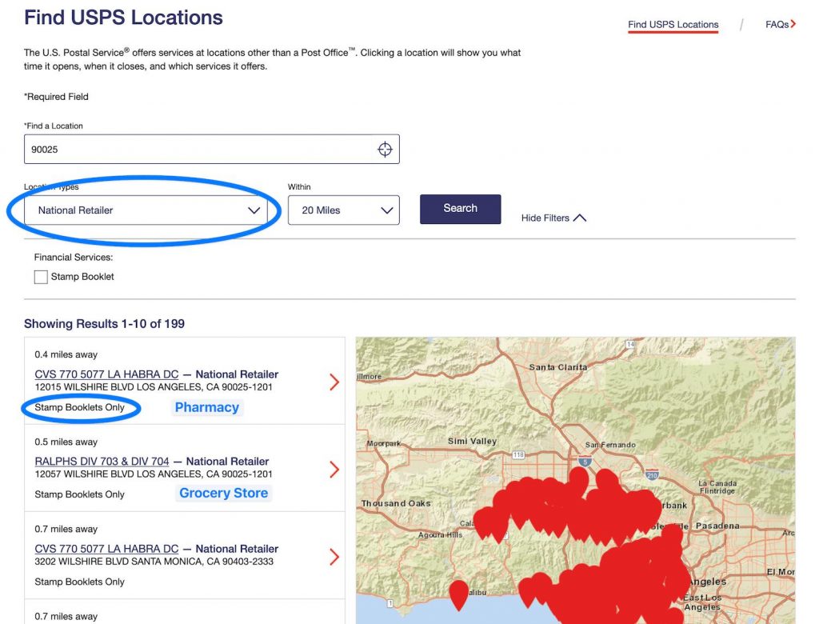Screen dimensions: 819x624
Task: Click the Route 118 marker on map
Action: [517, 455]
